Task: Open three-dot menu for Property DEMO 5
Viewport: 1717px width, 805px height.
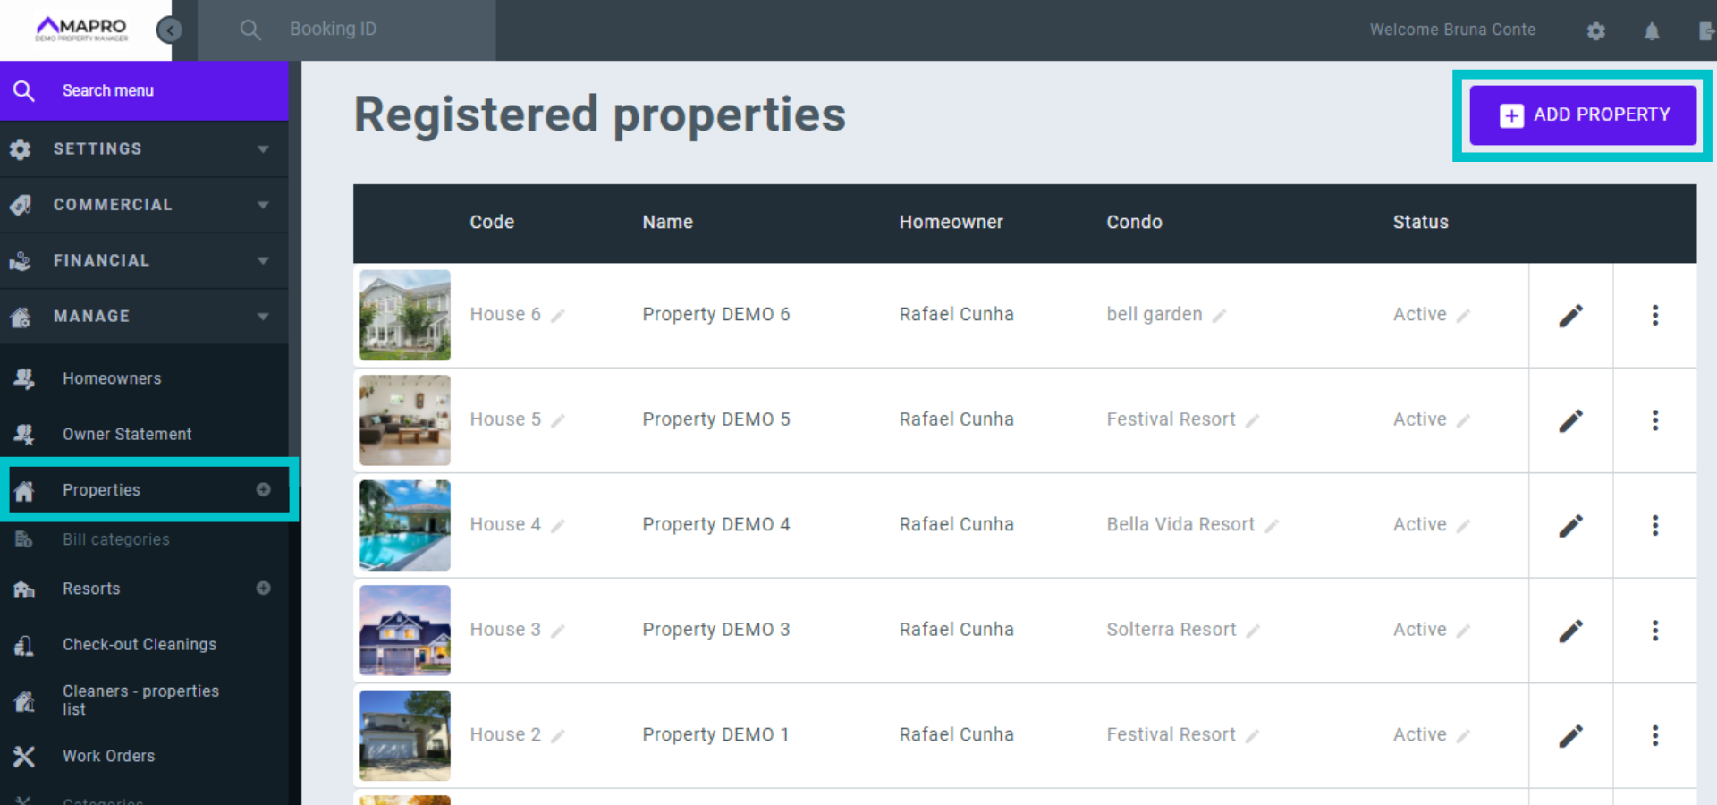Action: (x=1654, y=420)
